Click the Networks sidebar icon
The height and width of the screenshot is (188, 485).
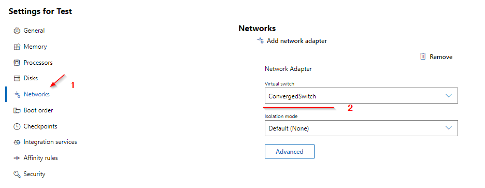(x=17, y=95)
